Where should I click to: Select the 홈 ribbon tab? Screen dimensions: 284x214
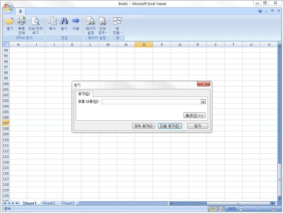(21, 11)
